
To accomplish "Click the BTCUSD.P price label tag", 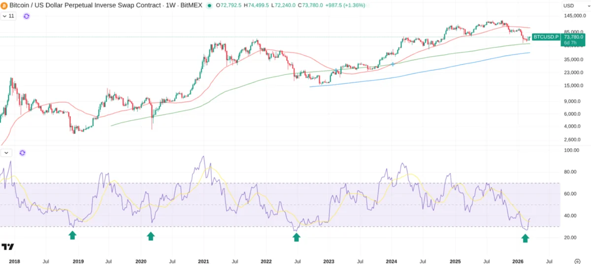I will point(547,37).
